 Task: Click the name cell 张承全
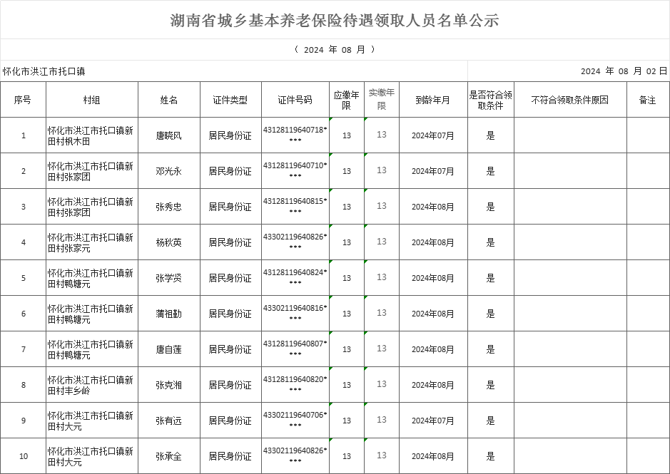point(168,456)
